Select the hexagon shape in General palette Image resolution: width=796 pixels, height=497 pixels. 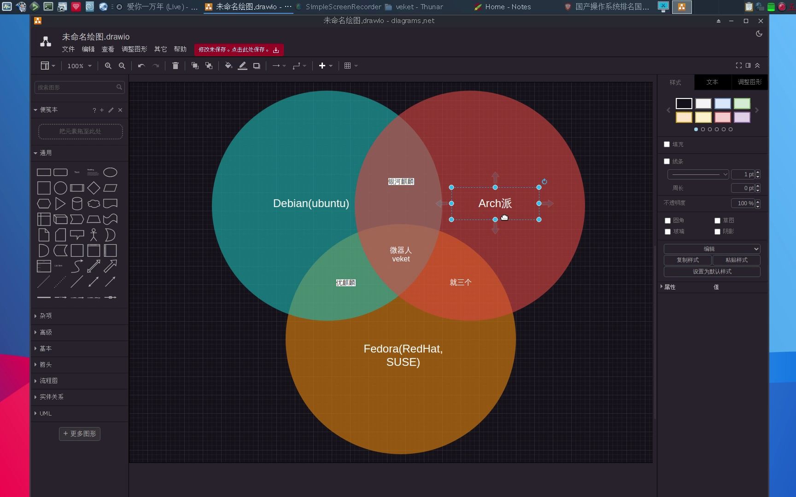tap(44, 203)
